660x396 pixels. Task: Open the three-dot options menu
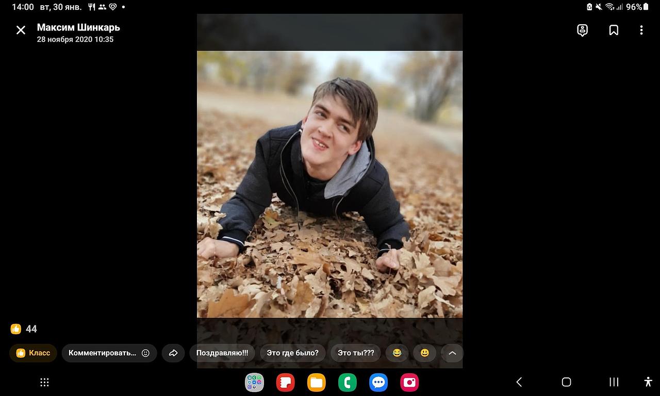[x=641, y=30]
